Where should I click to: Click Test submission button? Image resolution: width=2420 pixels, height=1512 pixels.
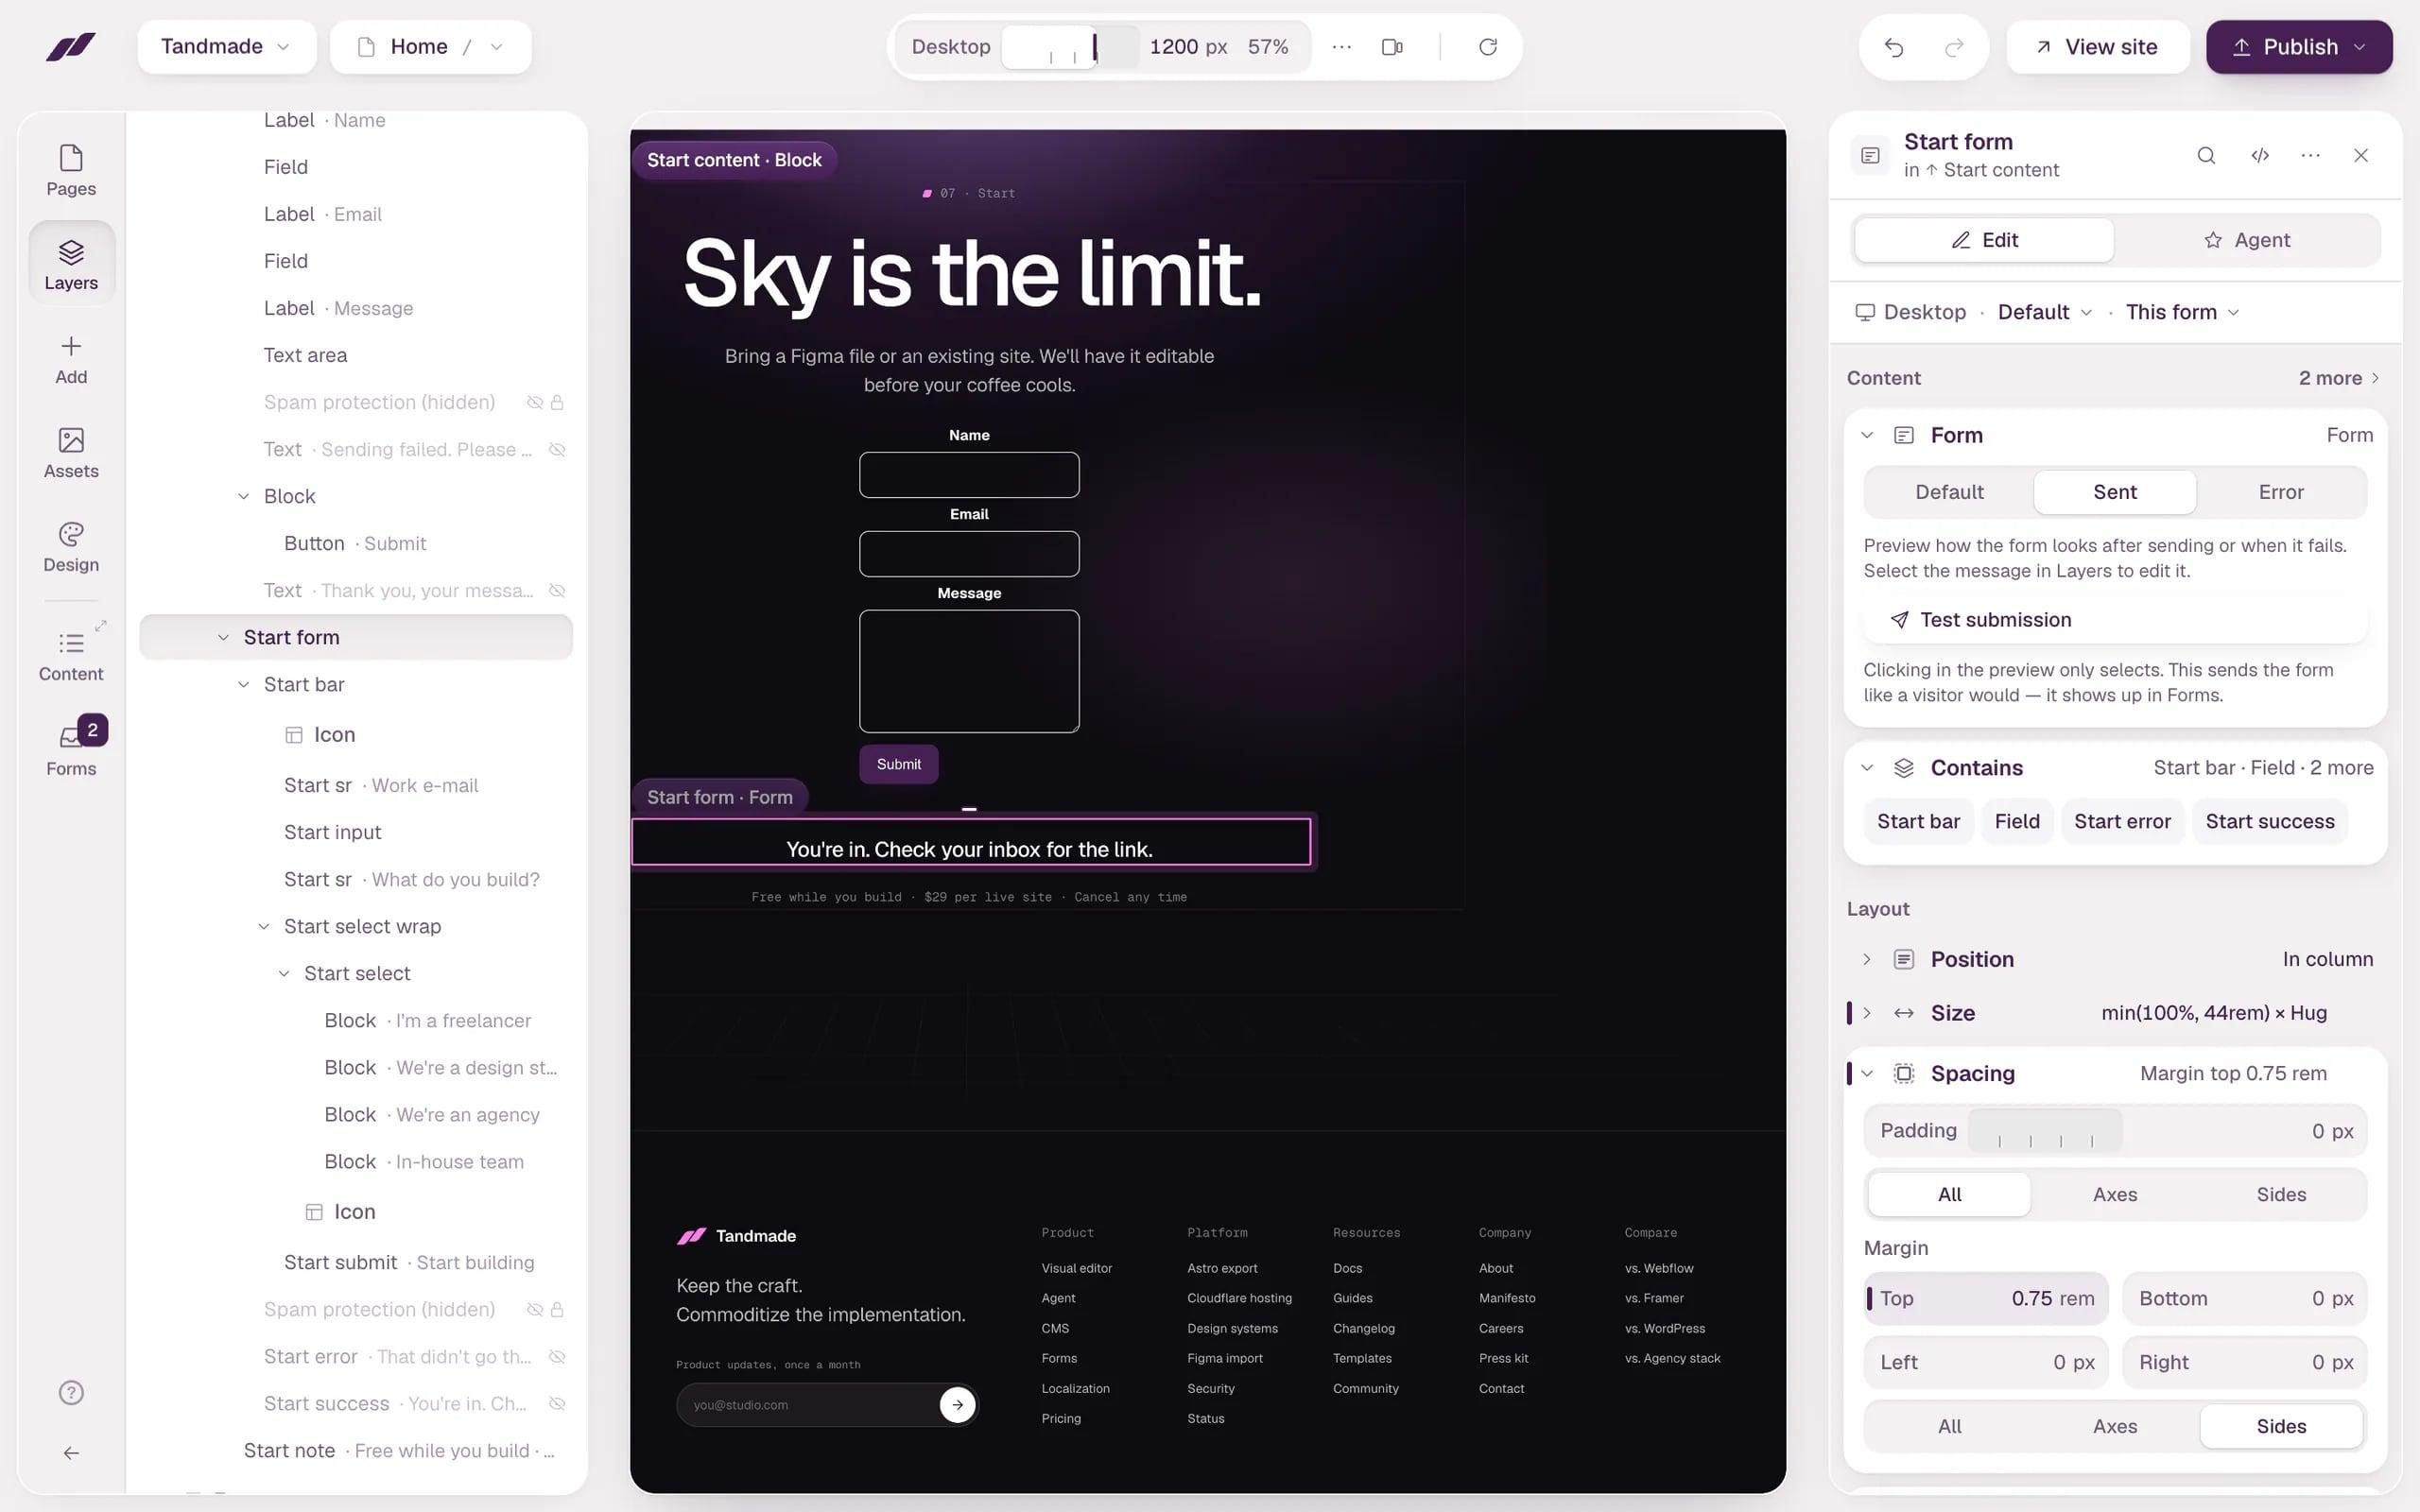(x=2115, y=620)
